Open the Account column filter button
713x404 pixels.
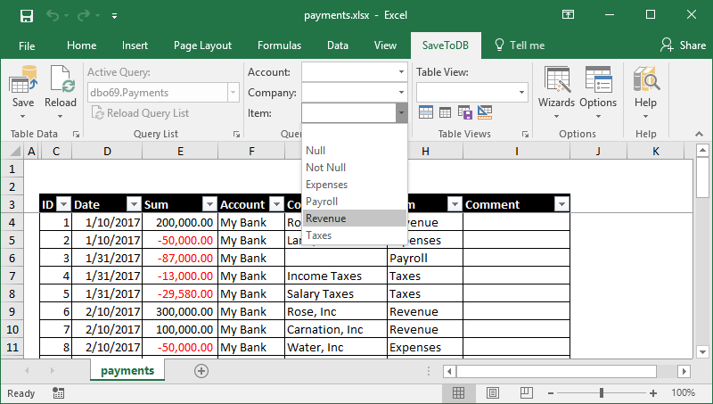(276, 205)
